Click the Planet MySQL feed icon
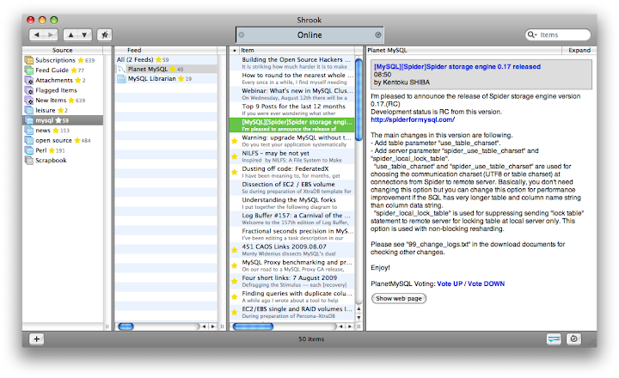Image resolution: width=619 pixels, height=378 pixels. pos(121,69)
